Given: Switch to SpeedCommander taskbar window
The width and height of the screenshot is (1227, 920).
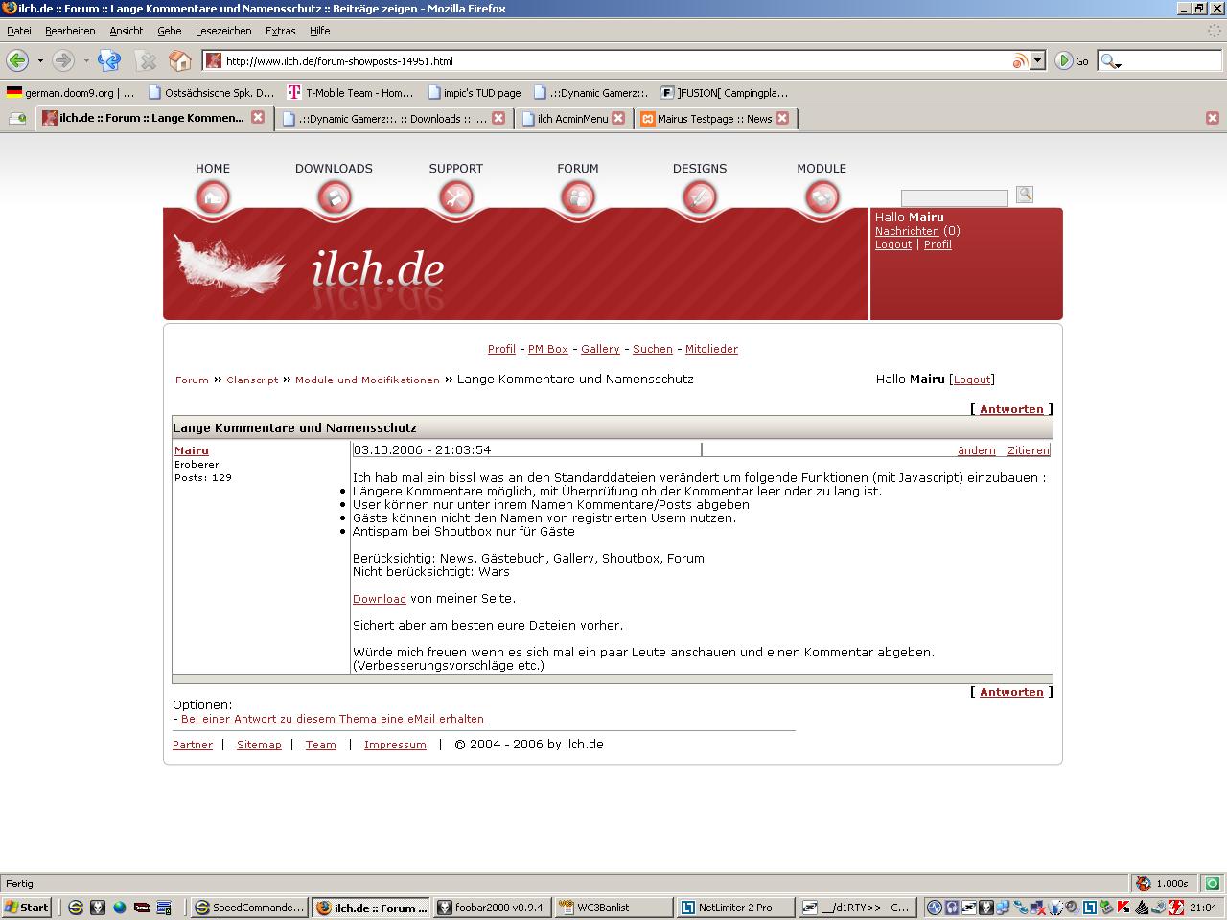Looking at the screenshot, I should click(249, 908).
